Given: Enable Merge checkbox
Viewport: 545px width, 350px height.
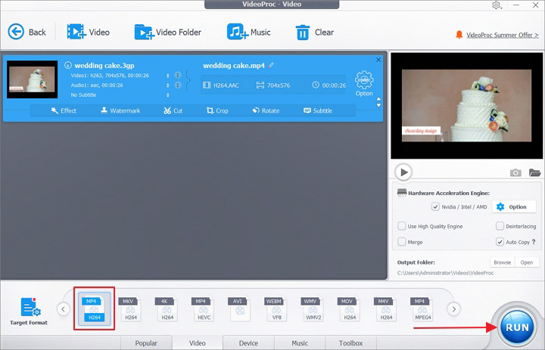Looking at the screenshot, I should pyautogui.click(x=401, y=242).
